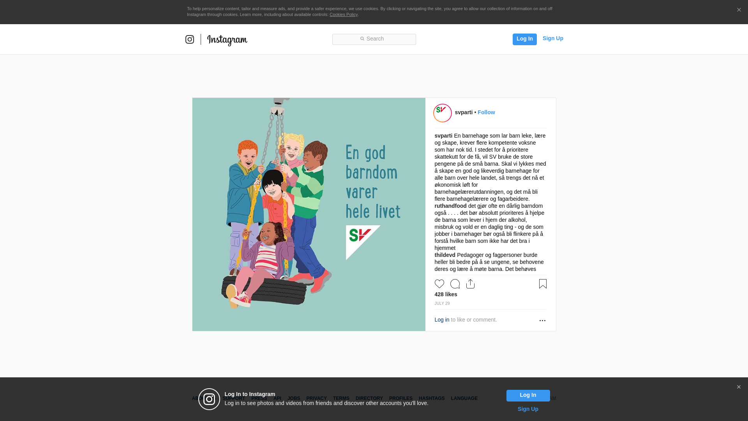Open the top Sign Up link

click(x=553, y=38)
